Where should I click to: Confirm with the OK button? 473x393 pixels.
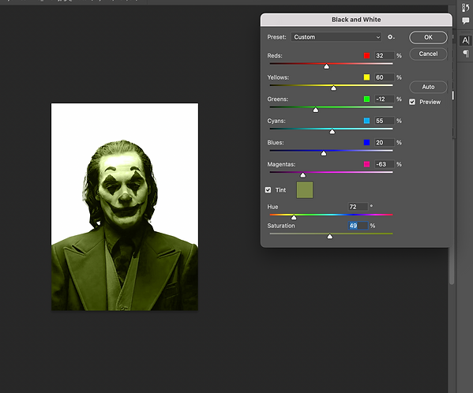tap(428, 37)
